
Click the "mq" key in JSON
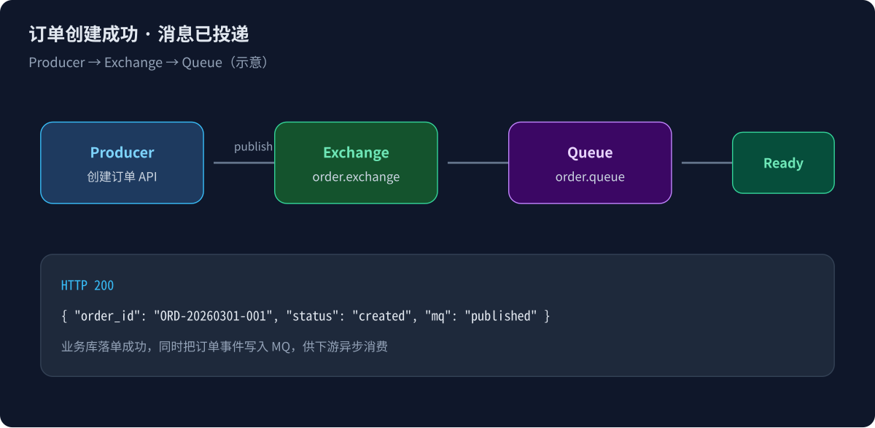click(x=437, y=316)
